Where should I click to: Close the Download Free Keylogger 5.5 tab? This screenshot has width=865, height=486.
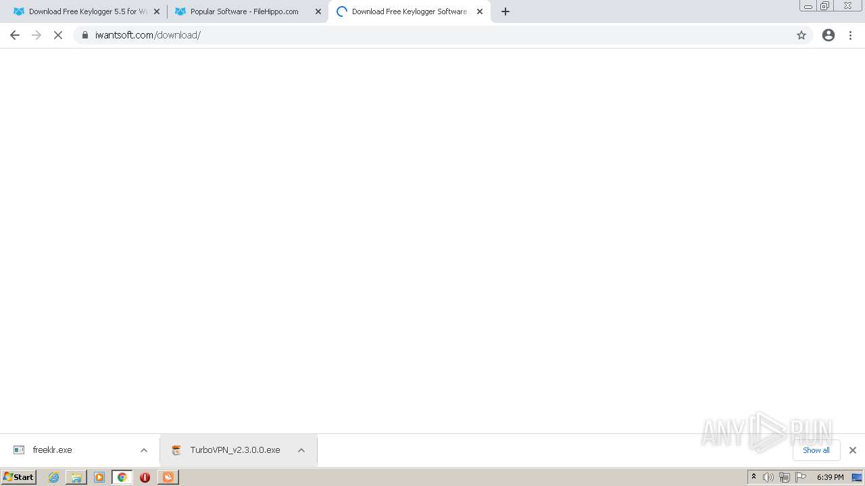[x=157, y=11]
